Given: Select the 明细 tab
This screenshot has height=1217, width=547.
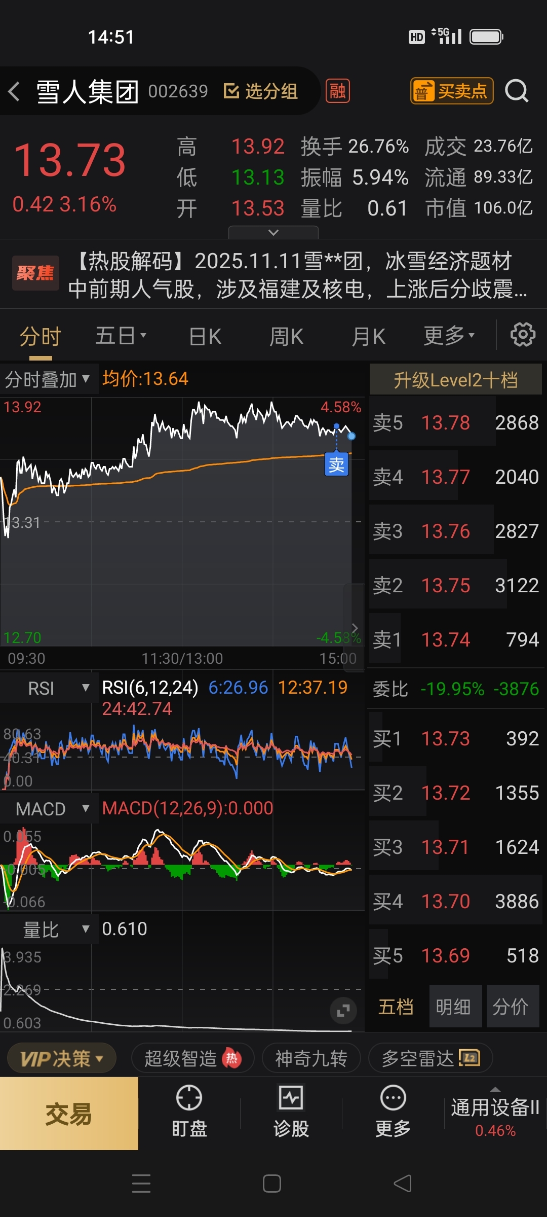Looking at the screenshot, I should [455, 1007].
